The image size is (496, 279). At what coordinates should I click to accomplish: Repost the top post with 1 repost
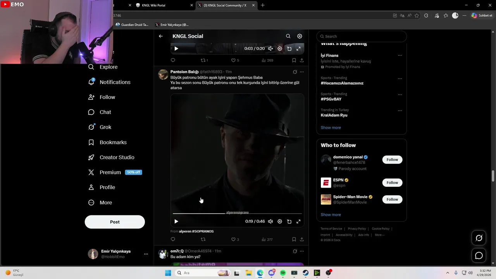[204, 60]
